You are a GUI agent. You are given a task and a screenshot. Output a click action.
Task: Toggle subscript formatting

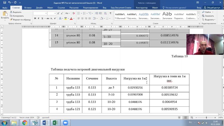pos(51,18)
